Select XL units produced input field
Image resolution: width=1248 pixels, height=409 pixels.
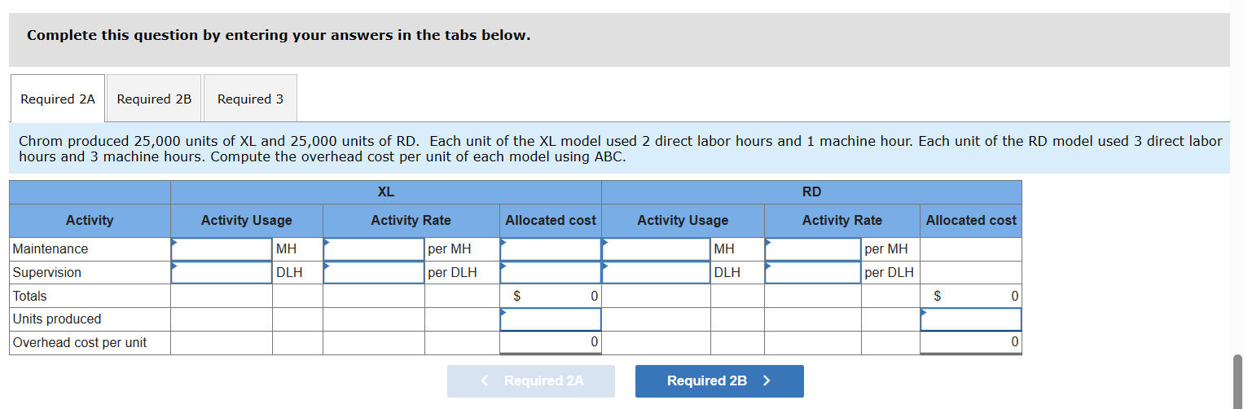click(x=551, y=319)
